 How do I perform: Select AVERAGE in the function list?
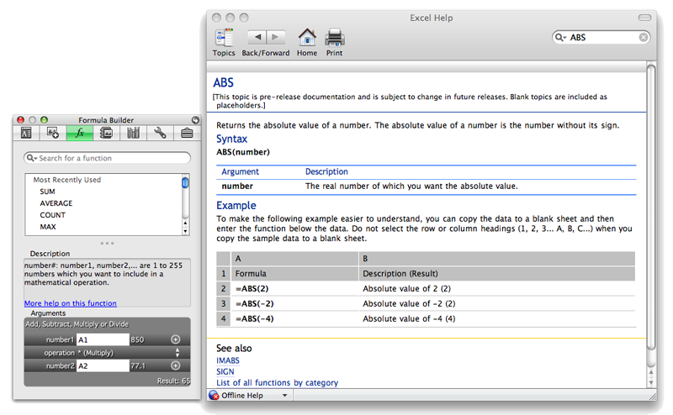(x=56, y=203)
